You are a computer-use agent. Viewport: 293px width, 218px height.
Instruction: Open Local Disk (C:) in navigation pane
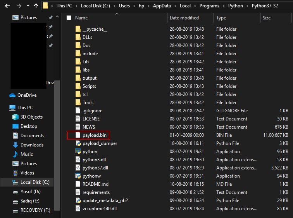27,182
